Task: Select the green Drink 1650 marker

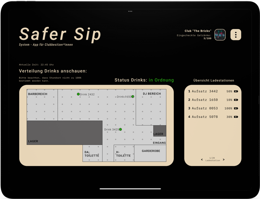Action: [x=133, y=97]
